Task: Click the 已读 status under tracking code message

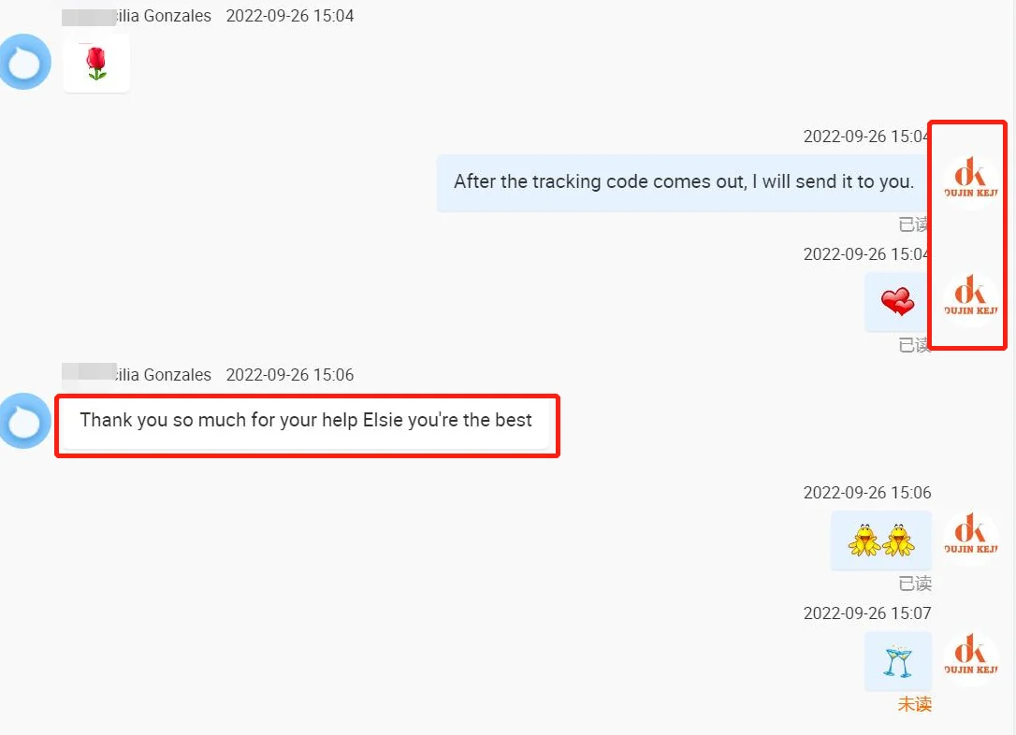Action: click(x=914, y=224)
